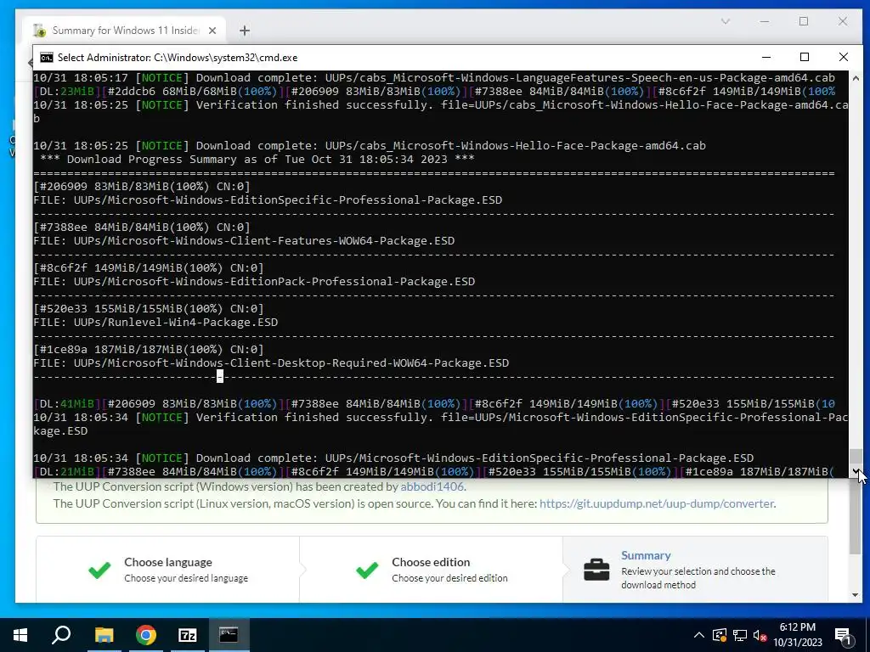The image size is (870, 652).
Task: Maximize the cmd.exe window
Action: [805, 57]
